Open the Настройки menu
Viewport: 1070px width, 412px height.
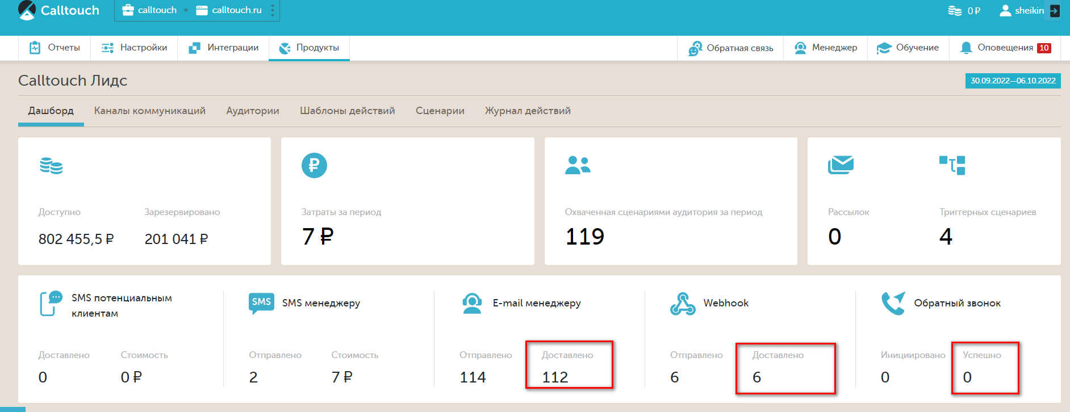click(x=134, y=48)
